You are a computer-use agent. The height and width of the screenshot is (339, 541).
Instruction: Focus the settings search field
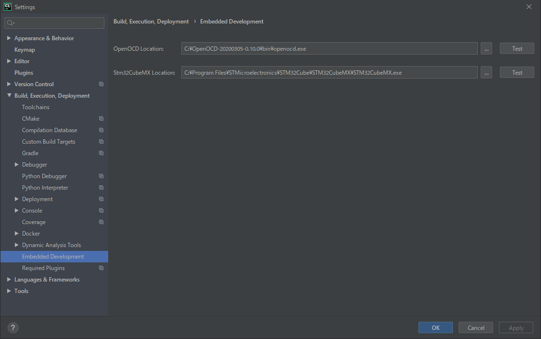tap(54, 23)
